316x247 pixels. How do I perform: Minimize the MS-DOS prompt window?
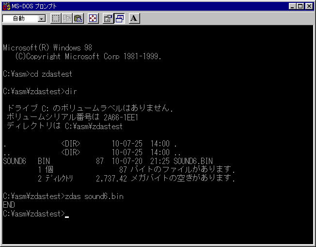click(292, 6)
